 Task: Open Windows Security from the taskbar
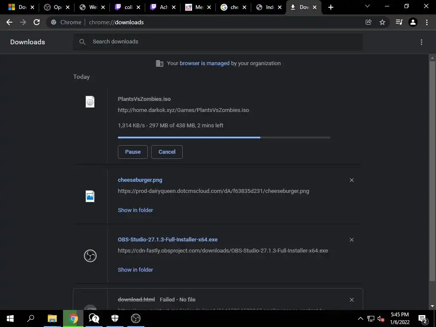(115, 318)
